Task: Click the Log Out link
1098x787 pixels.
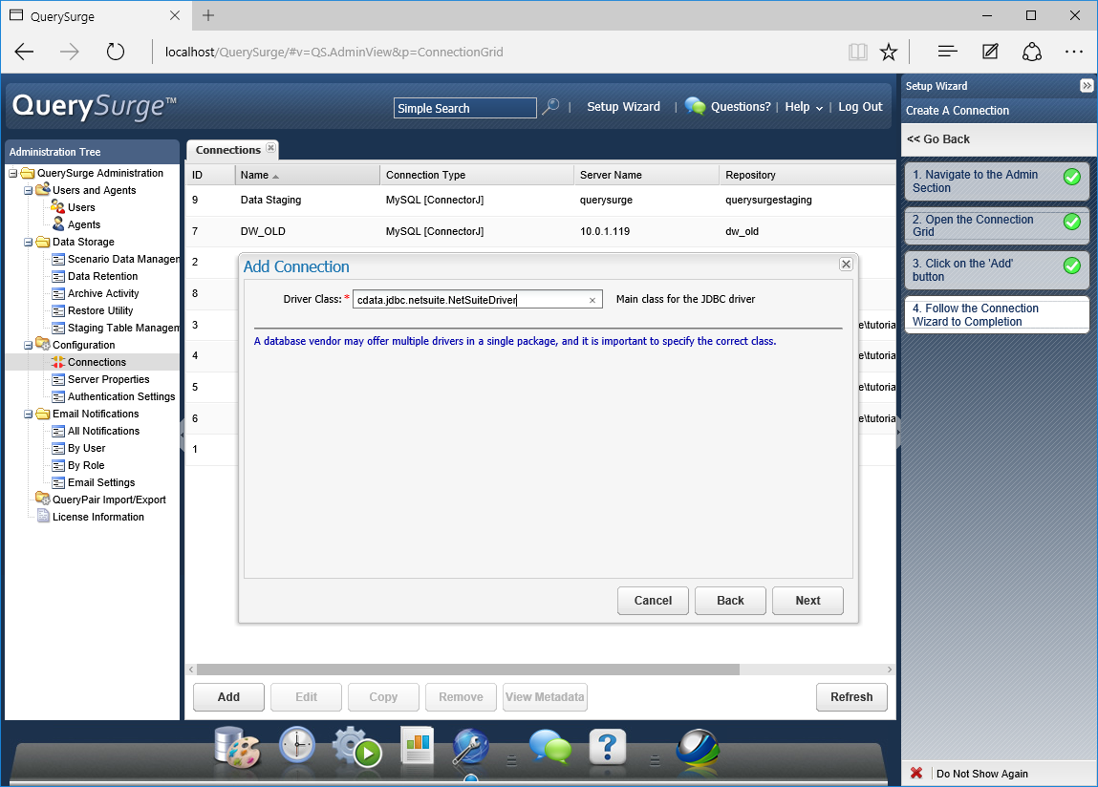Action: (x=860, y=107)
